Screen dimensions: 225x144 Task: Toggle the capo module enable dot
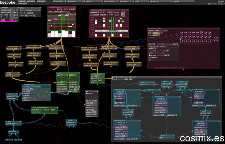click(x=6, y=73)
